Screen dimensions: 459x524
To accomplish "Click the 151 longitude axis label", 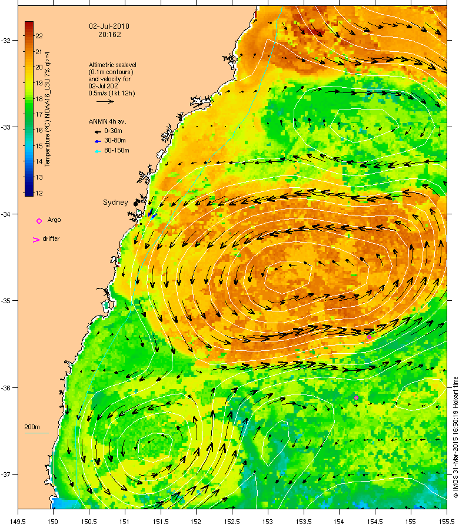I will click(124, 521).
